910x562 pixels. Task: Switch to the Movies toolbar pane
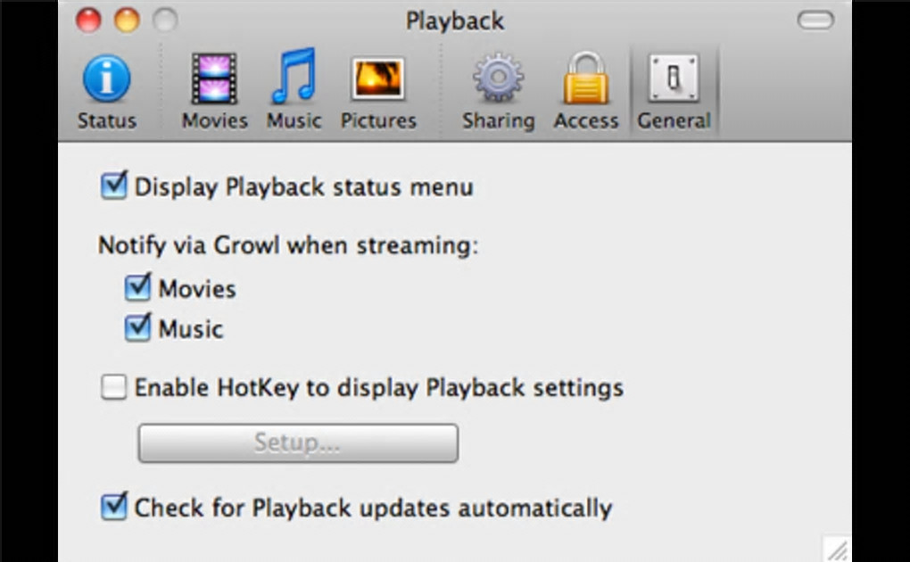tap(214, 93)
